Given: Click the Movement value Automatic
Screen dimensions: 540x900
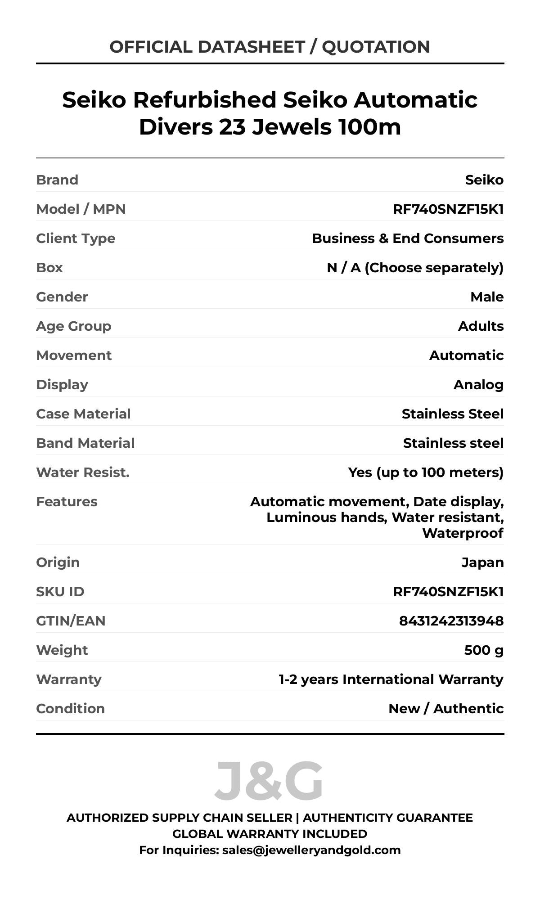Looking at the screenshot, I should pos(466,355).
